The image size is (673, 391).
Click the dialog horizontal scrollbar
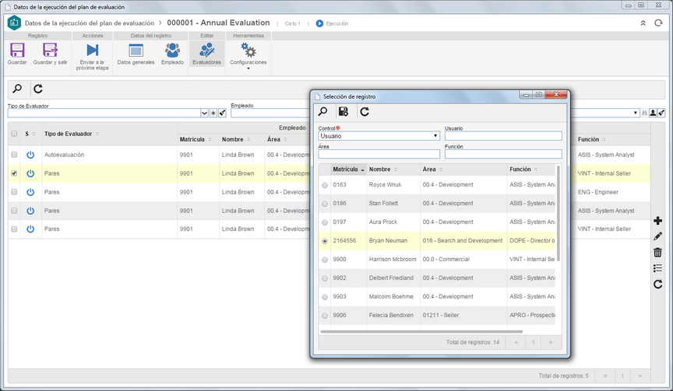[x=421, y=331]
